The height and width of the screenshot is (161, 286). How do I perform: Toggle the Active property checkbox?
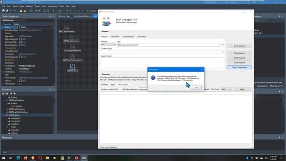click(x=21, y=27)
